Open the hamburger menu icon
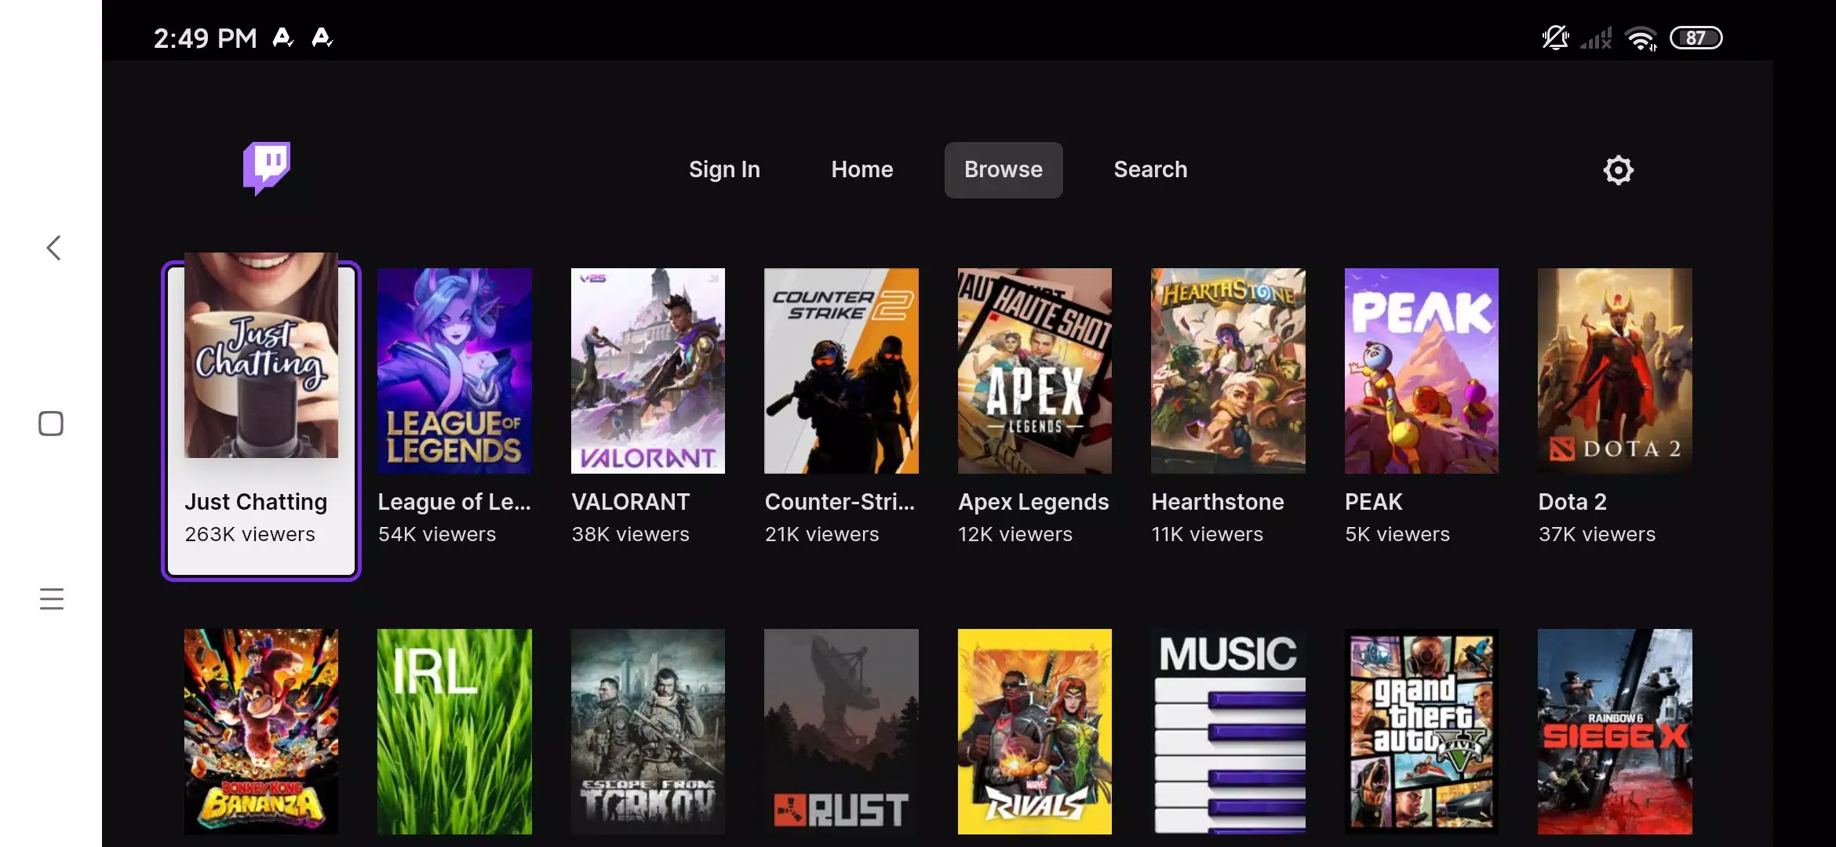 point(50,598)
